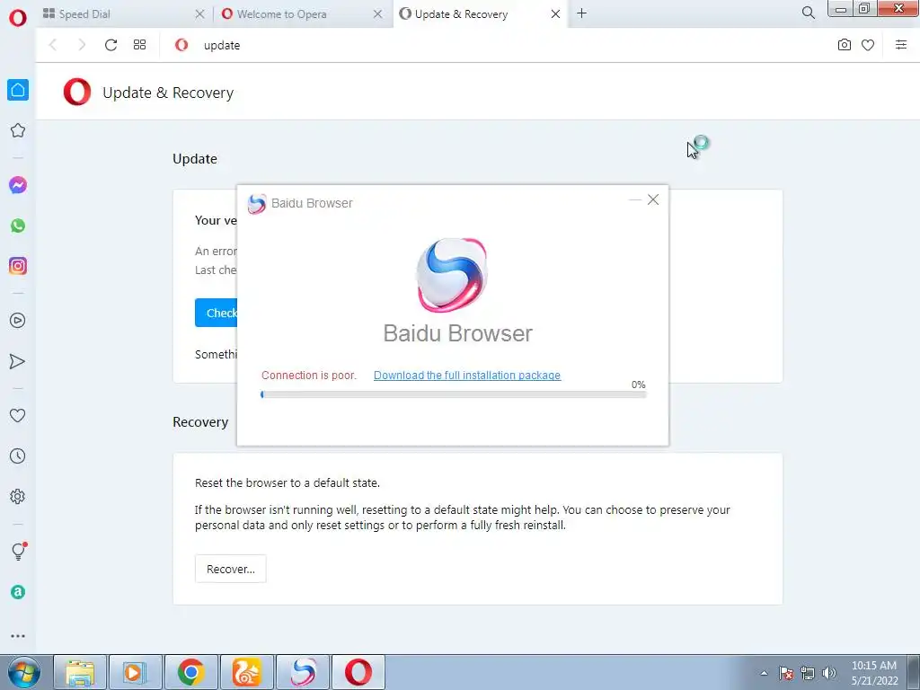The height and width of the screenshot is (690, 920).
Task: Open volume speaker tray icon
Action: pyautogui.click(x=829, y=673)
